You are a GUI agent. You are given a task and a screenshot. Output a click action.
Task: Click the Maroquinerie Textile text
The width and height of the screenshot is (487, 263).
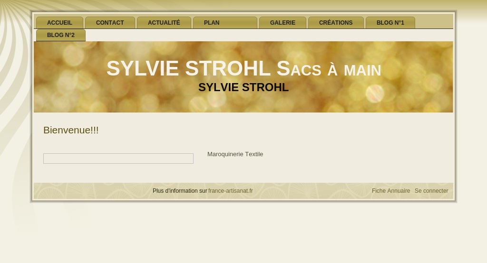pyautogui.click(x=235, y=154)
